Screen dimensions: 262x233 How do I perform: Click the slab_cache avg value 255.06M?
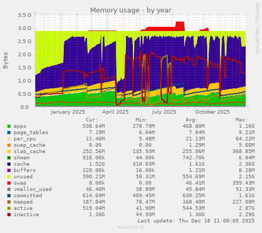[193, 151]
